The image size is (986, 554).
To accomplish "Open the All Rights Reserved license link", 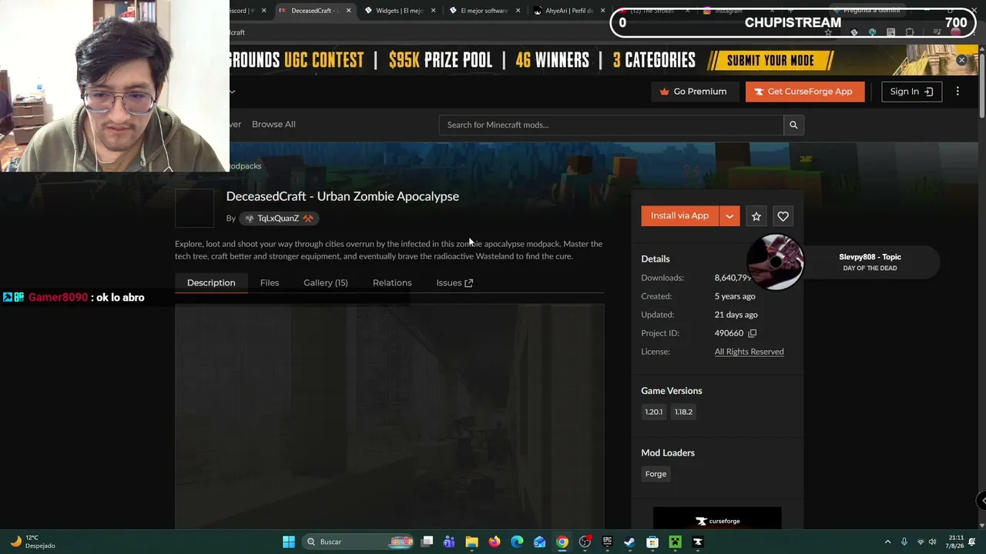I will [749, 352].
